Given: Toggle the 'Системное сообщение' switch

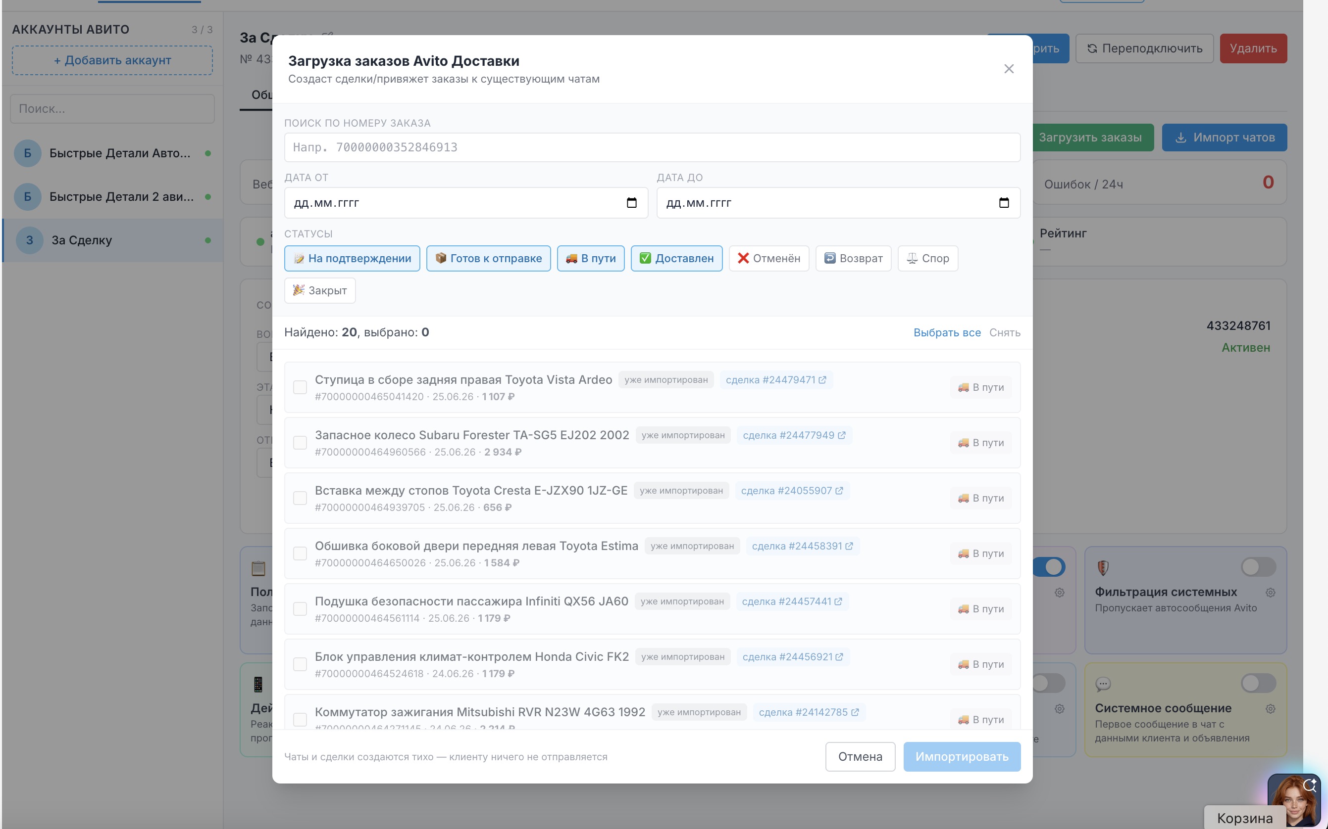Looking at the screenshot, I should [x=1258, y=683].
